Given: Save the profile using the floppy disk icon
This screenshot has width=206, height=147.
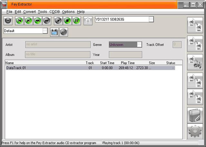Looking at the screenshot, I should (x=54, y=32).
